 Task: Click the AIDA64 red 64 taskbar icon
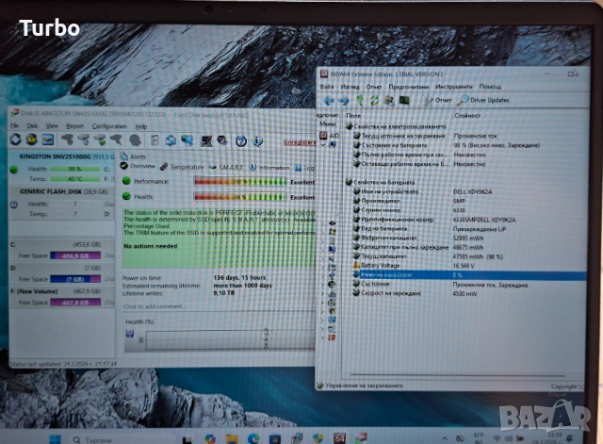click(x=339, y=438)
